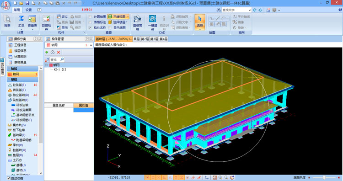
Task: Pick the straight line drawing tool
Action: tap(217, 18)
